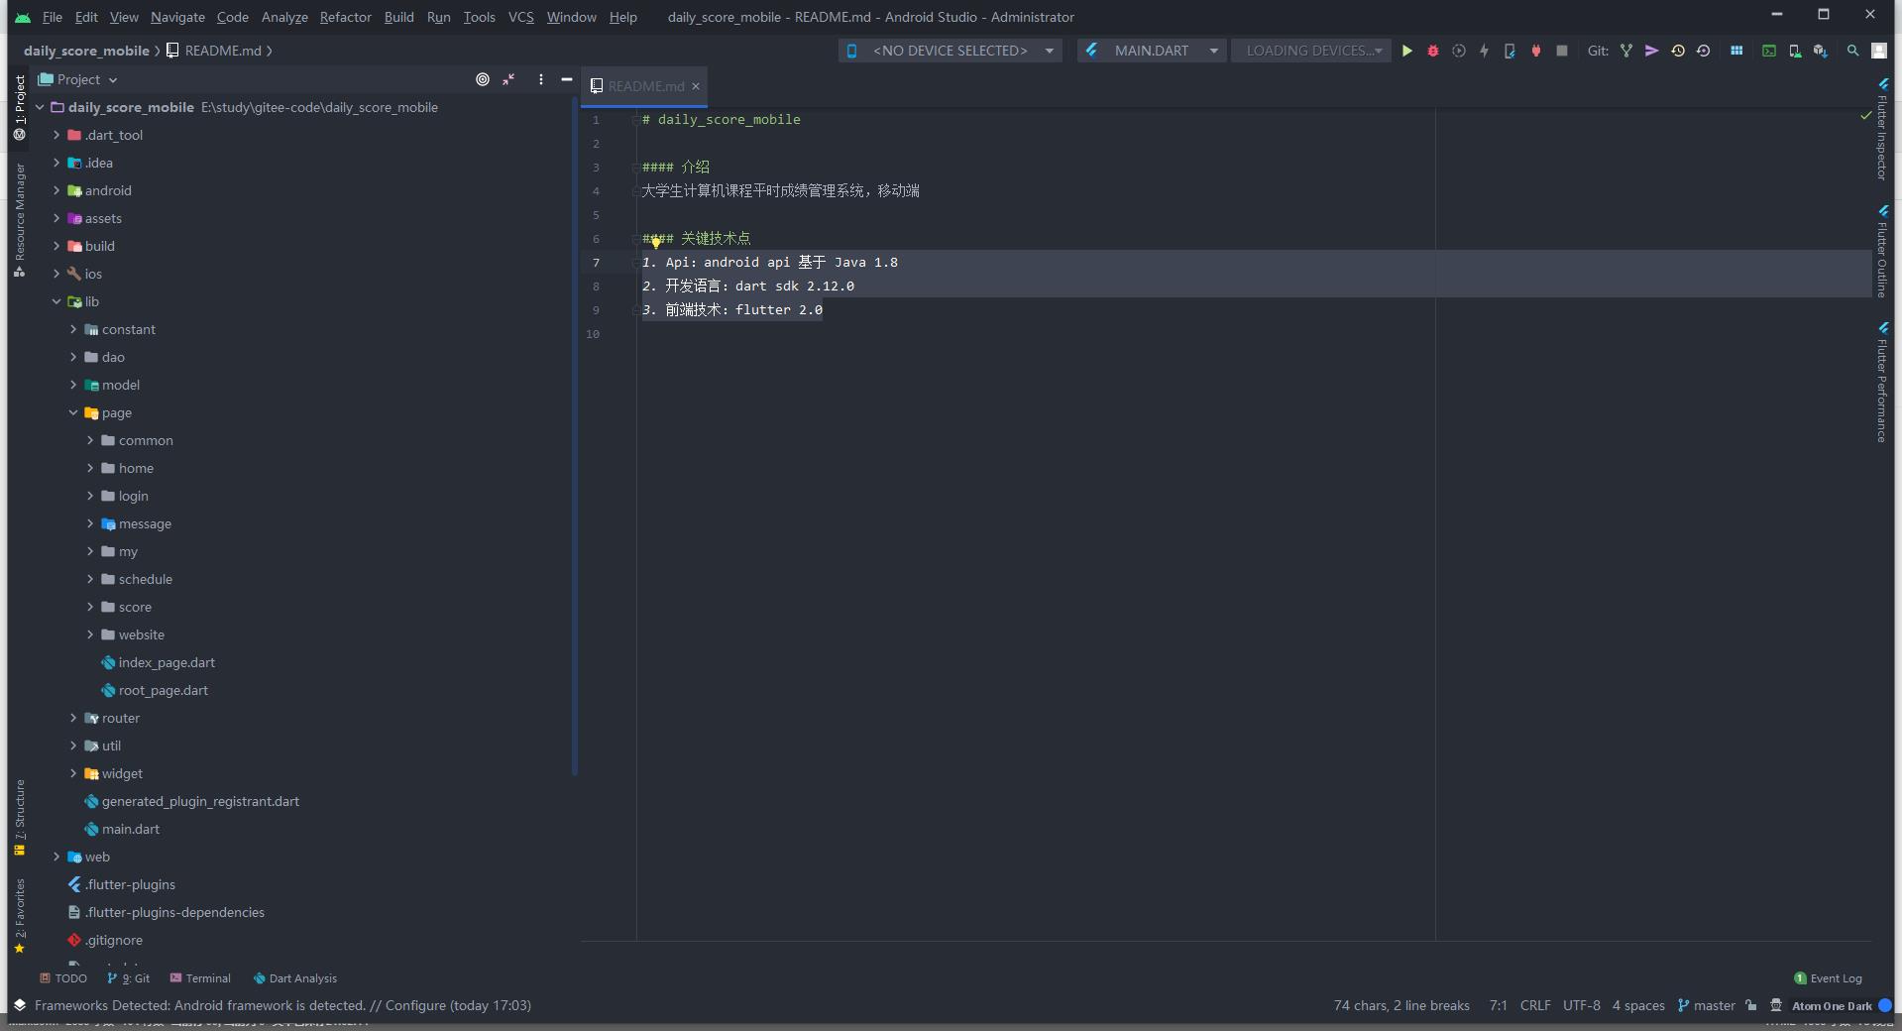Open the VCS menu
The width and height of the screenshot is (1902, 1031).
[x=520, y=17]
